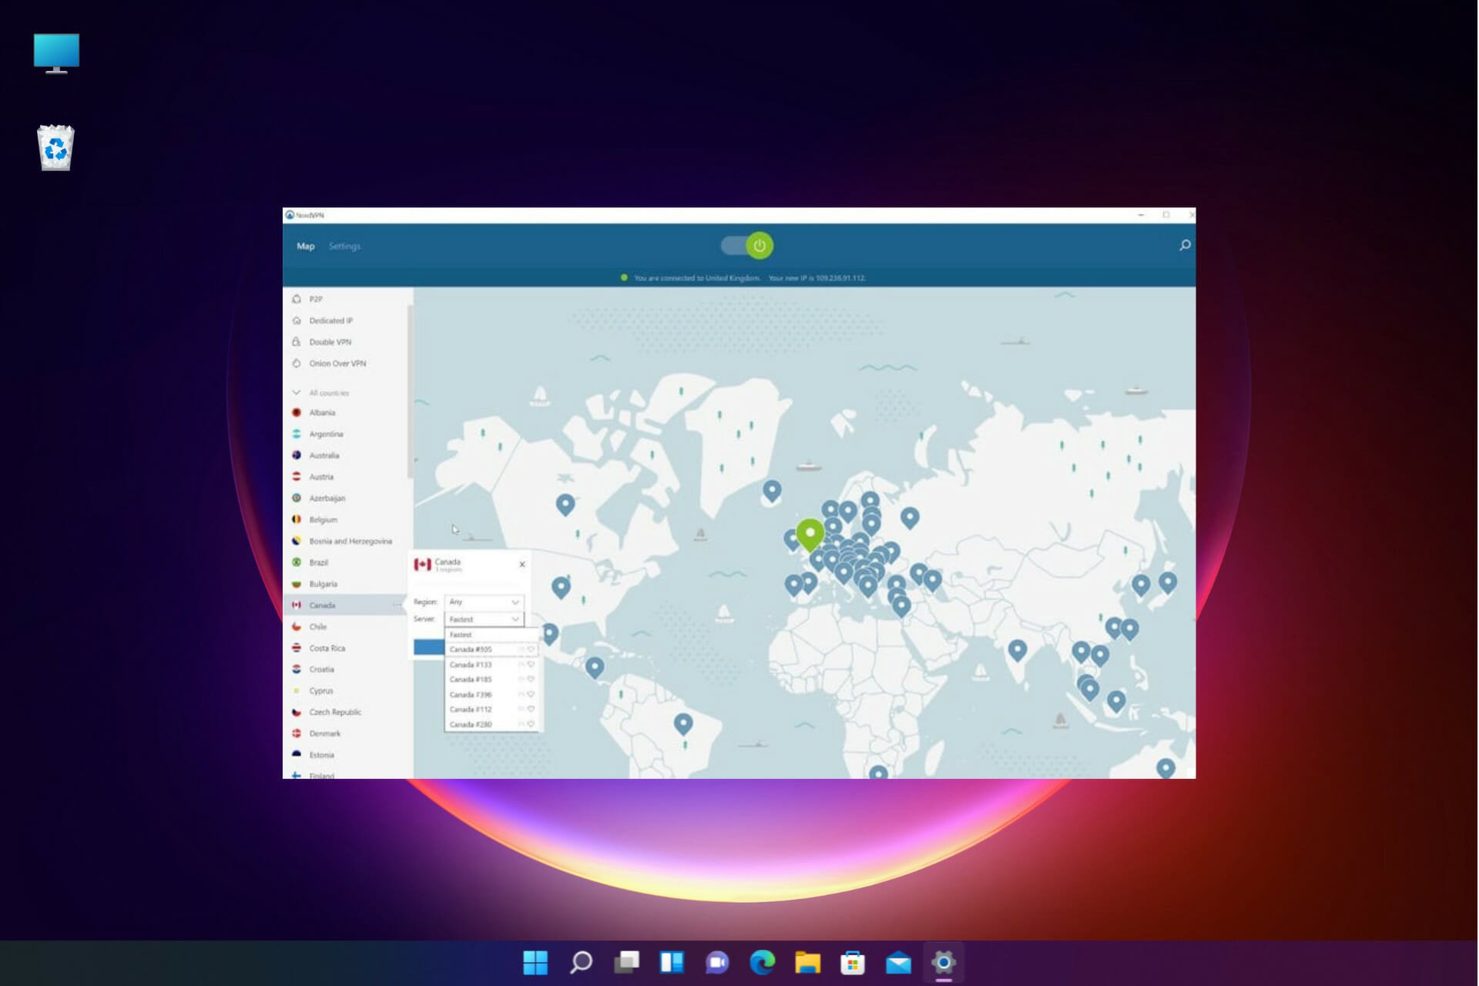Pick server Canada #396
1479x986 pixels.
click(491, 695)
